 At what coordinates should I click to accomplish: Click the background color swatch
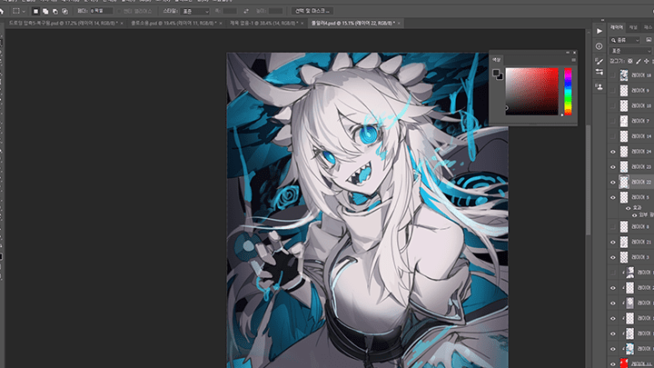[x=500, y=77]
